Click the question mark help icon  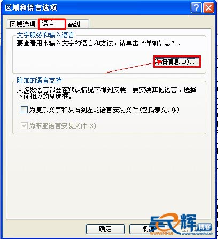click(196, 8)
